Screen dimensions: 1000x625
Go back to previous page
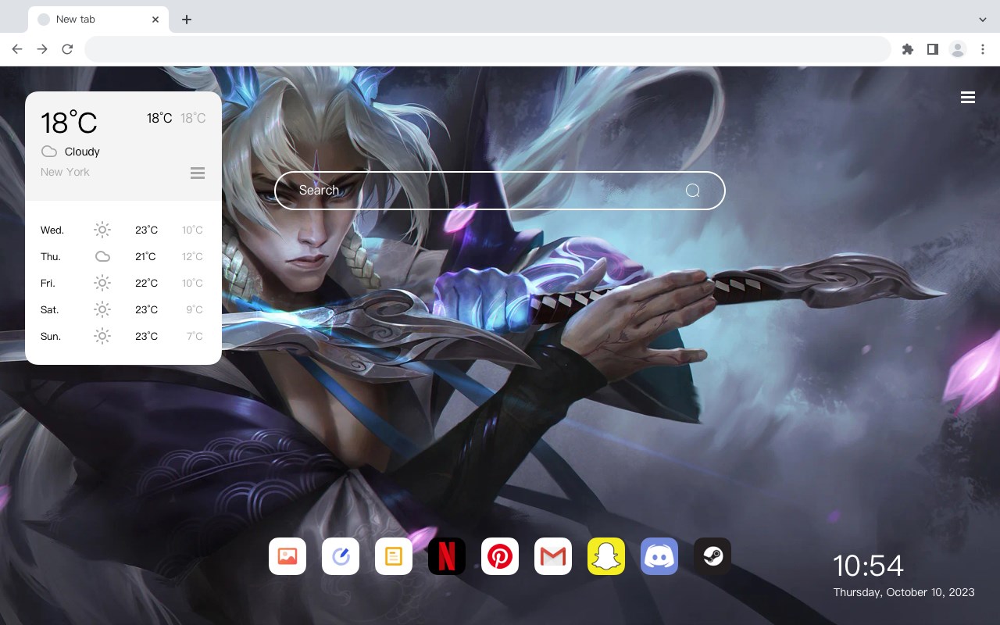click(17, 49)
